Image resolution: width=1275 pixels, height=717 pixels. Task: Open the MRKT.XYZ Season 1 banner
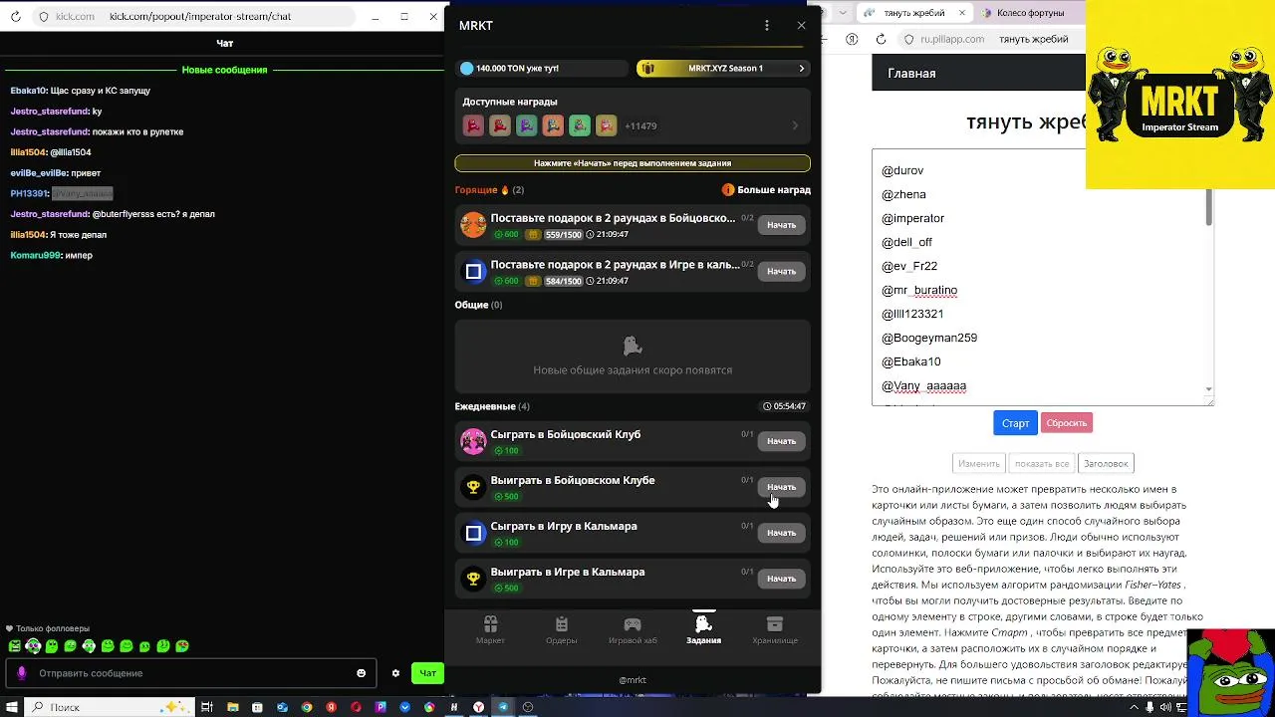point(723,68)
